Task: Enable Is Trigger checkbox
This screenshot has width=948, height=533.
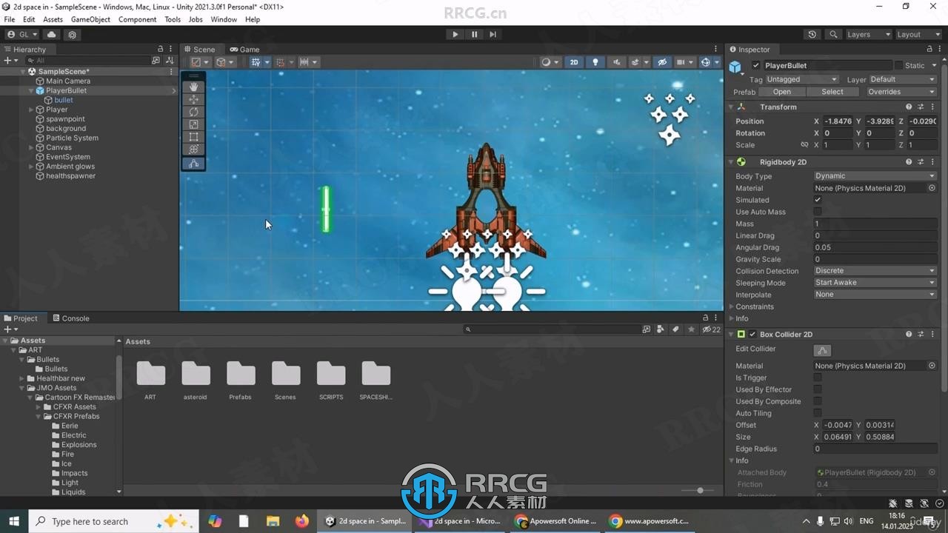Action: [818, 378]
